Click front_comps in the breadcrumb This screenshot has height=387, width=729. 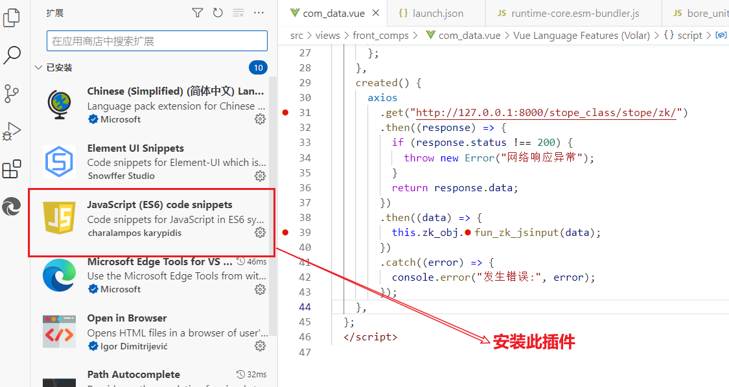click(x=381, y=36)
